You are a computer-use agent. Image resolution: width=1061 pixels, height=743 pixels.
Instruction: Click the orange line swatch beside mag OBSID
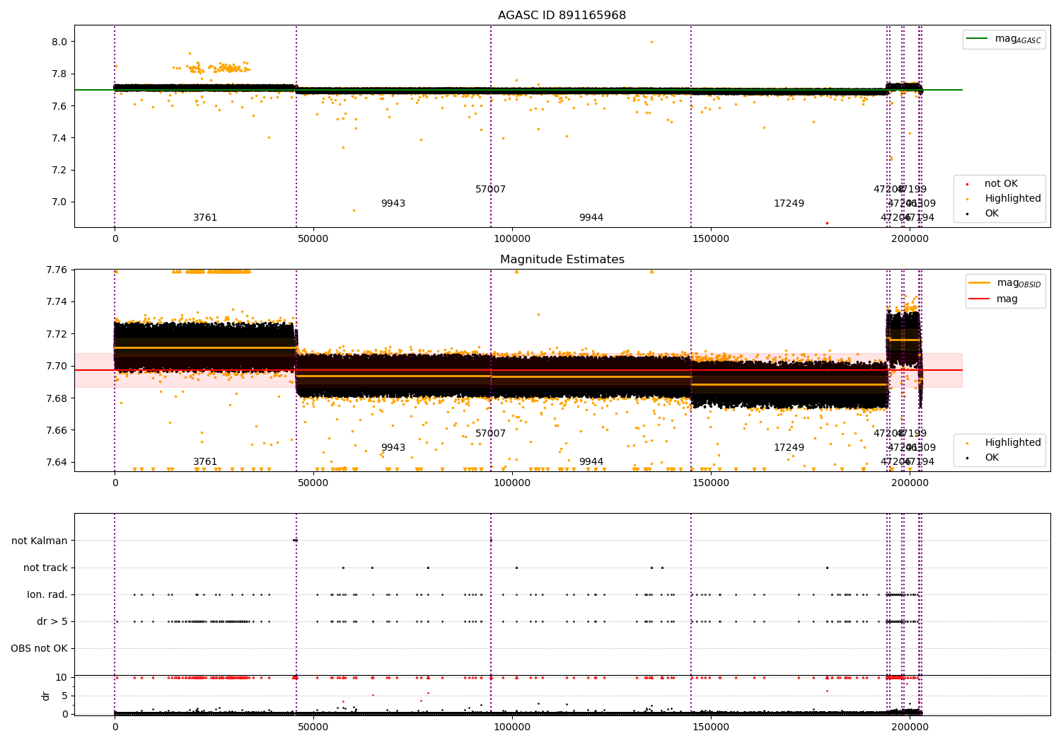(980, 283)
